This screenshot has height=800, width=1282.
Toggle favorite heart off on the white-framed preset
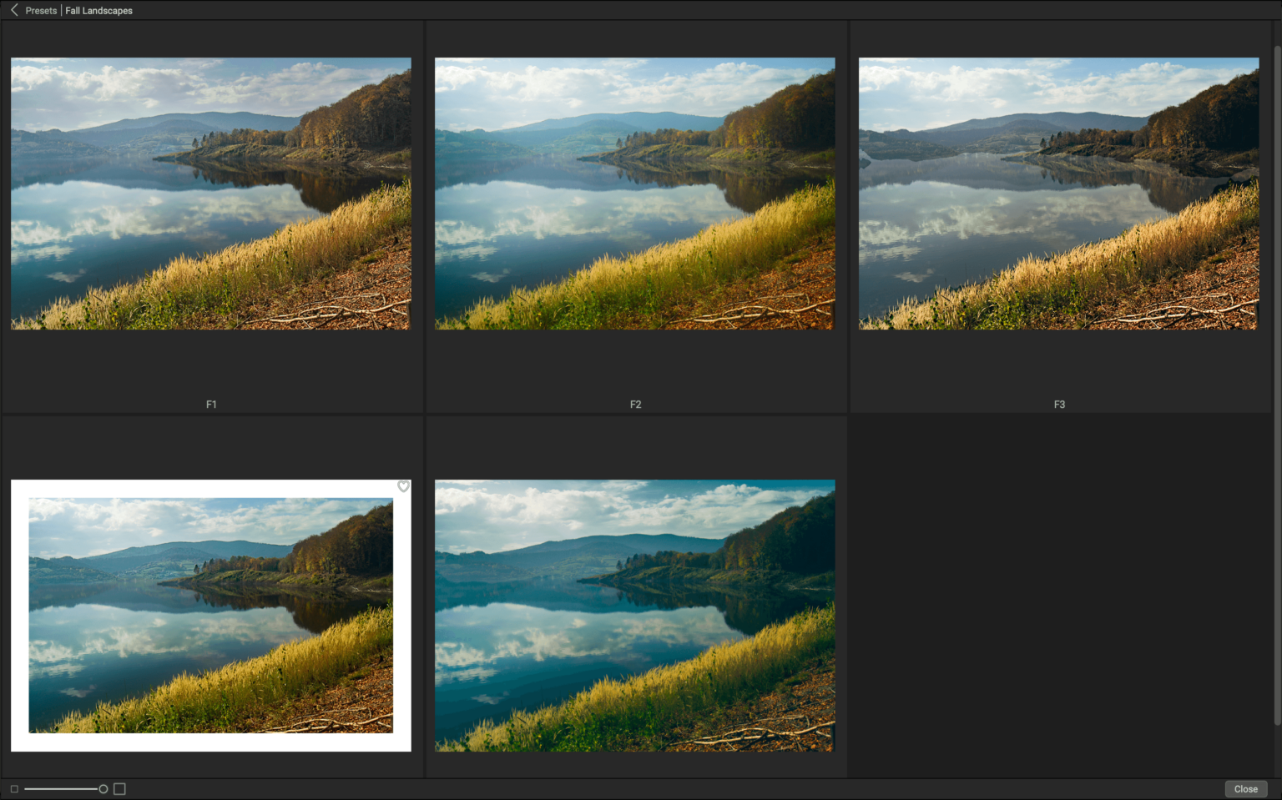[x=403, y=486]
